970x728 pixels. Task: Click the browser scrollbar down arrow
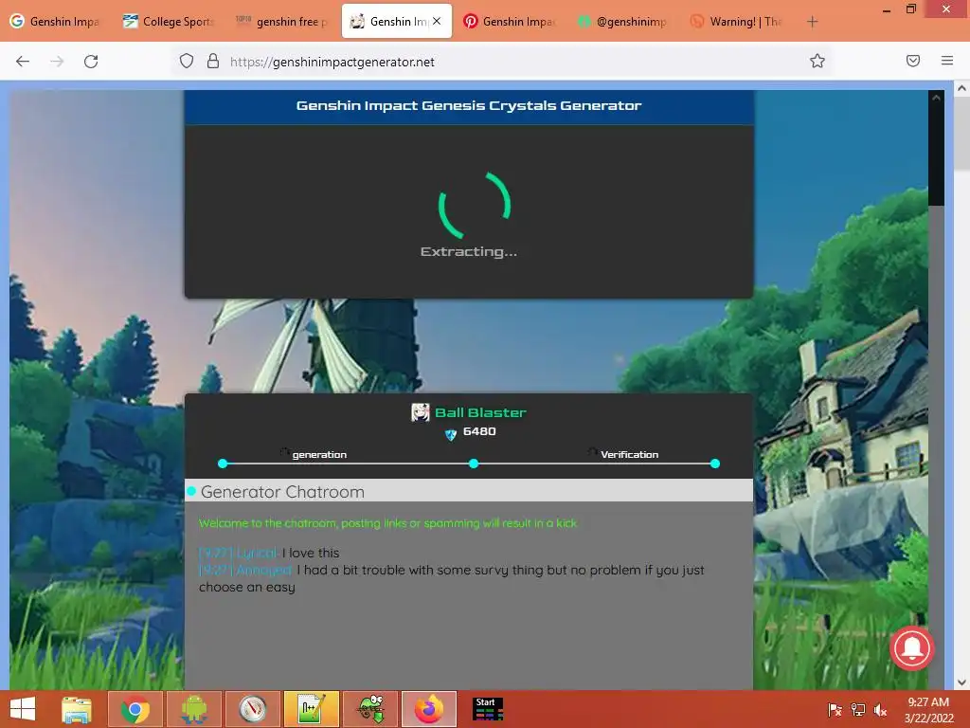(x=961, y=682)
